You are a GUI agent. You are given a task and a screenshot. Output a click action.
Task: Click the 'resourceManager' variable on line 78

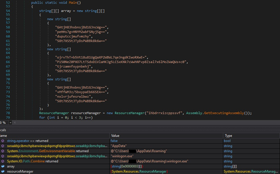pos(86,113)
